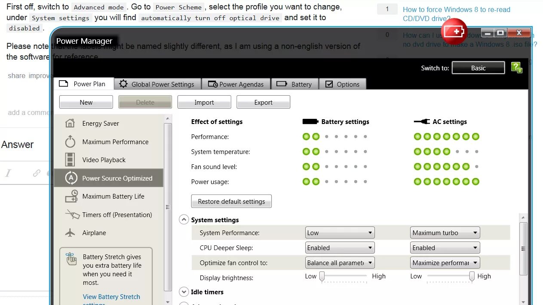Screen dimensions: 543x305
Task: Click link icon in answer editor behind
Action: click(x=37, y=173)
